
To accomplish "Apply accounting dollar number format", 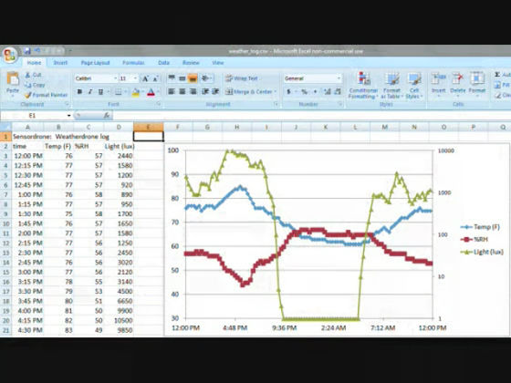I will click(288, 92).
